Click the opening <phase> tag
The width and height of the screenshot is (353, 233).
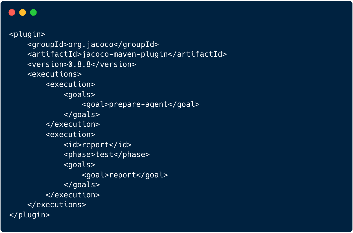(x=79, y=155)
